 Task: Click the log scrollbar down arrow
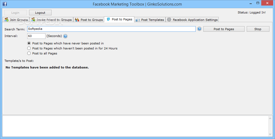coord(270,134)
